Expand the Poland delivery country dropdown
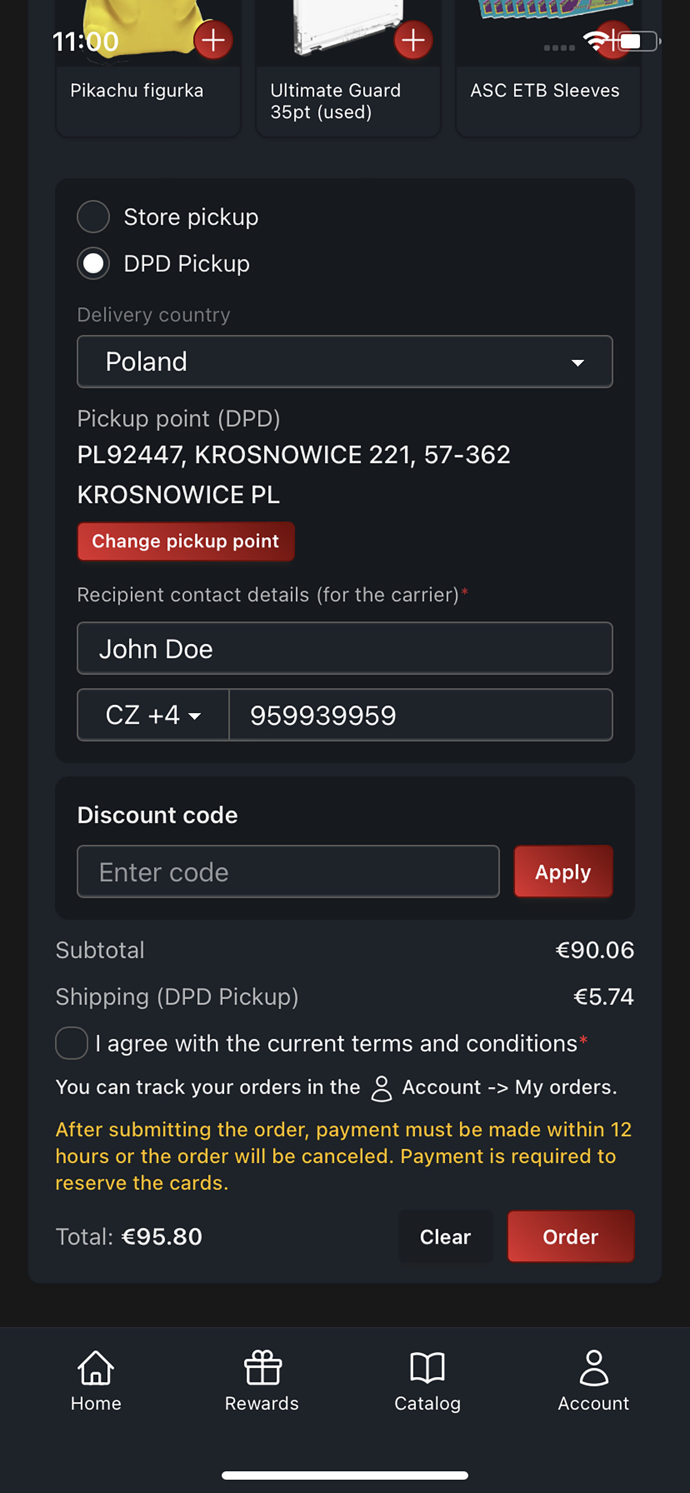This screenshot has width=690, height=1493. point(345,362)
